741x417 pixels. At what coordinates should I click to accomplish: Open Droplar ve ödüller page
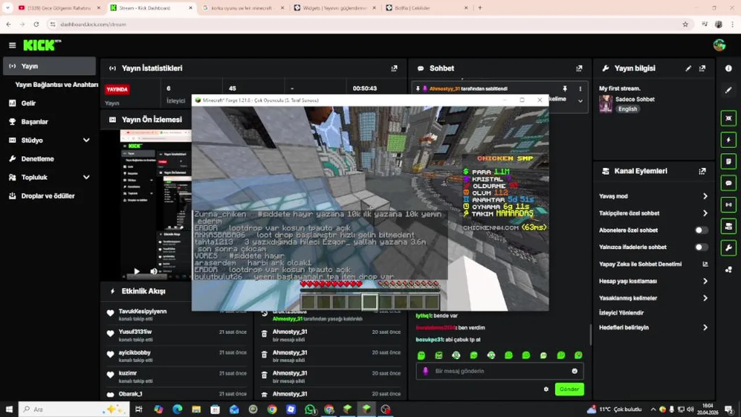point(49,196)
